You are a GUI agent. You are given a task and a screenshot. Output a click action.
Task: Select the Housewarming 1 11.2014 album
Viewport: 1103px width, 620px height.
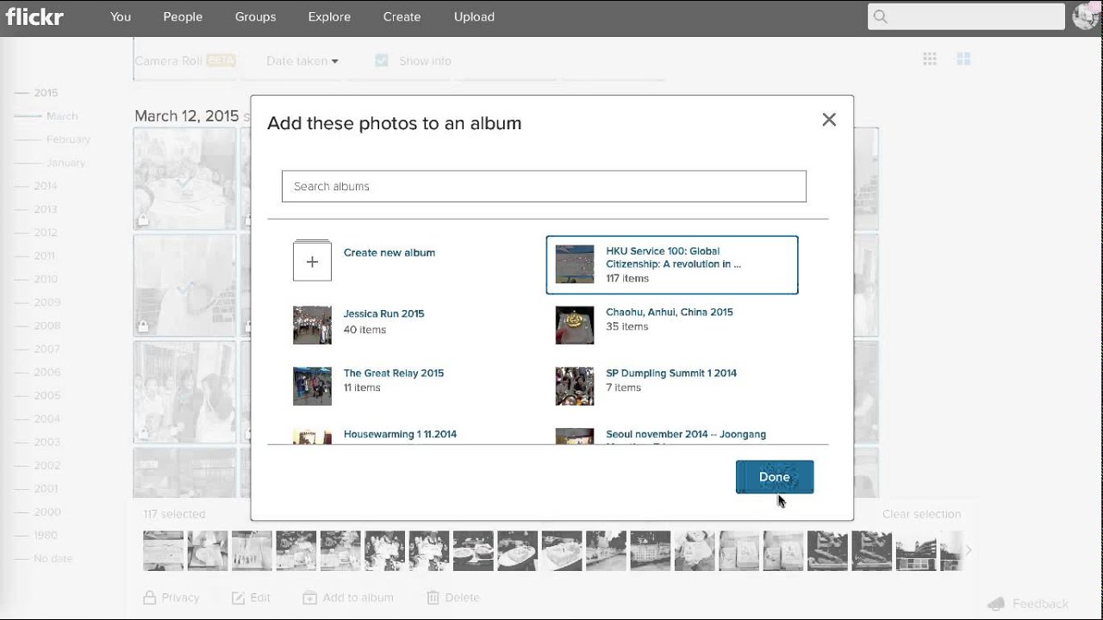[x=400, y=434]
